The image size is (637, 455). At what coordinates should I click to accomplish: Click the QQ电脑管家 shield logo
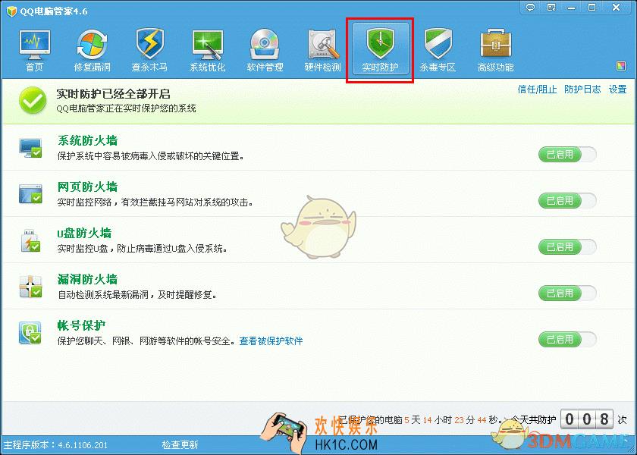point(11,11)
